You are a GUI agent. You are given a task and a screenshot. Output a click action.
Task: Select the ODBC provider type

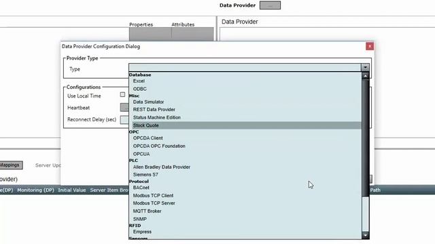[139, 89]
